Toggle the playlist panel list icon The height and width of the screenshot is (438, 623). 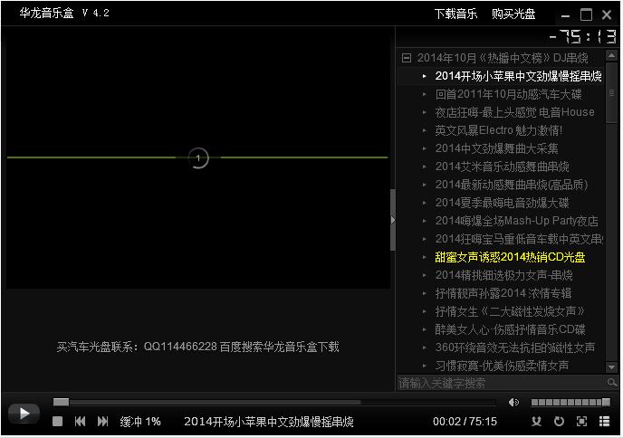(x=604, y=422)
